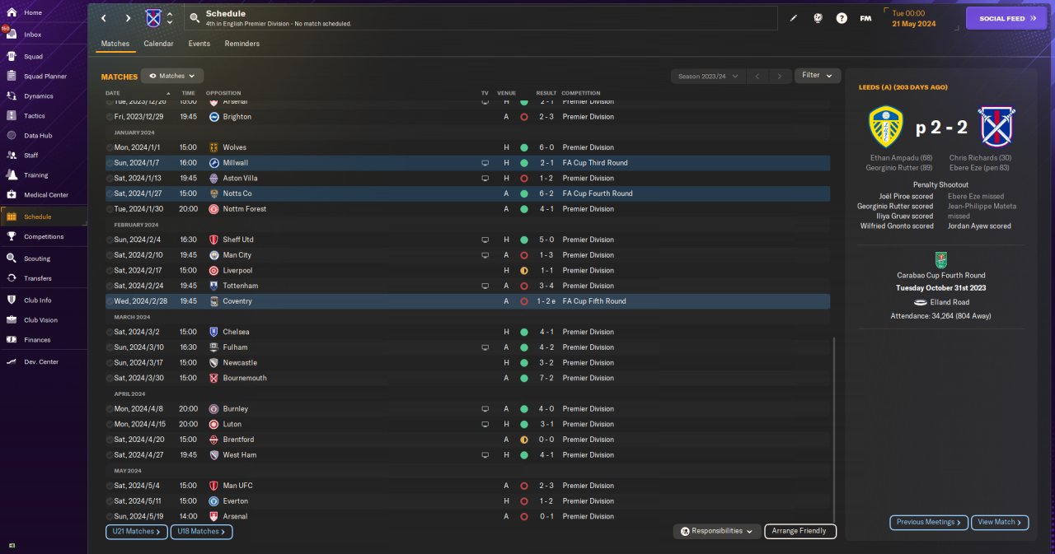Click the Social Feed button
Screen dimensions: 1055x554
(x=1006, y=18)
